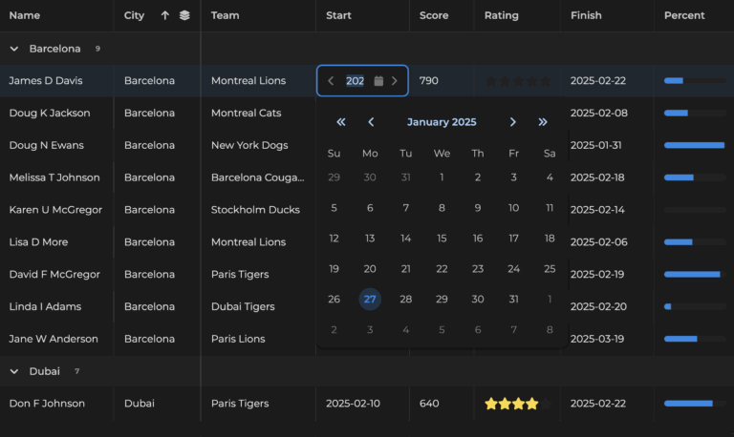Viewport: 734px width, 437px height.
Task: Open the January 2025 month picker
Action: coord(442,122)
